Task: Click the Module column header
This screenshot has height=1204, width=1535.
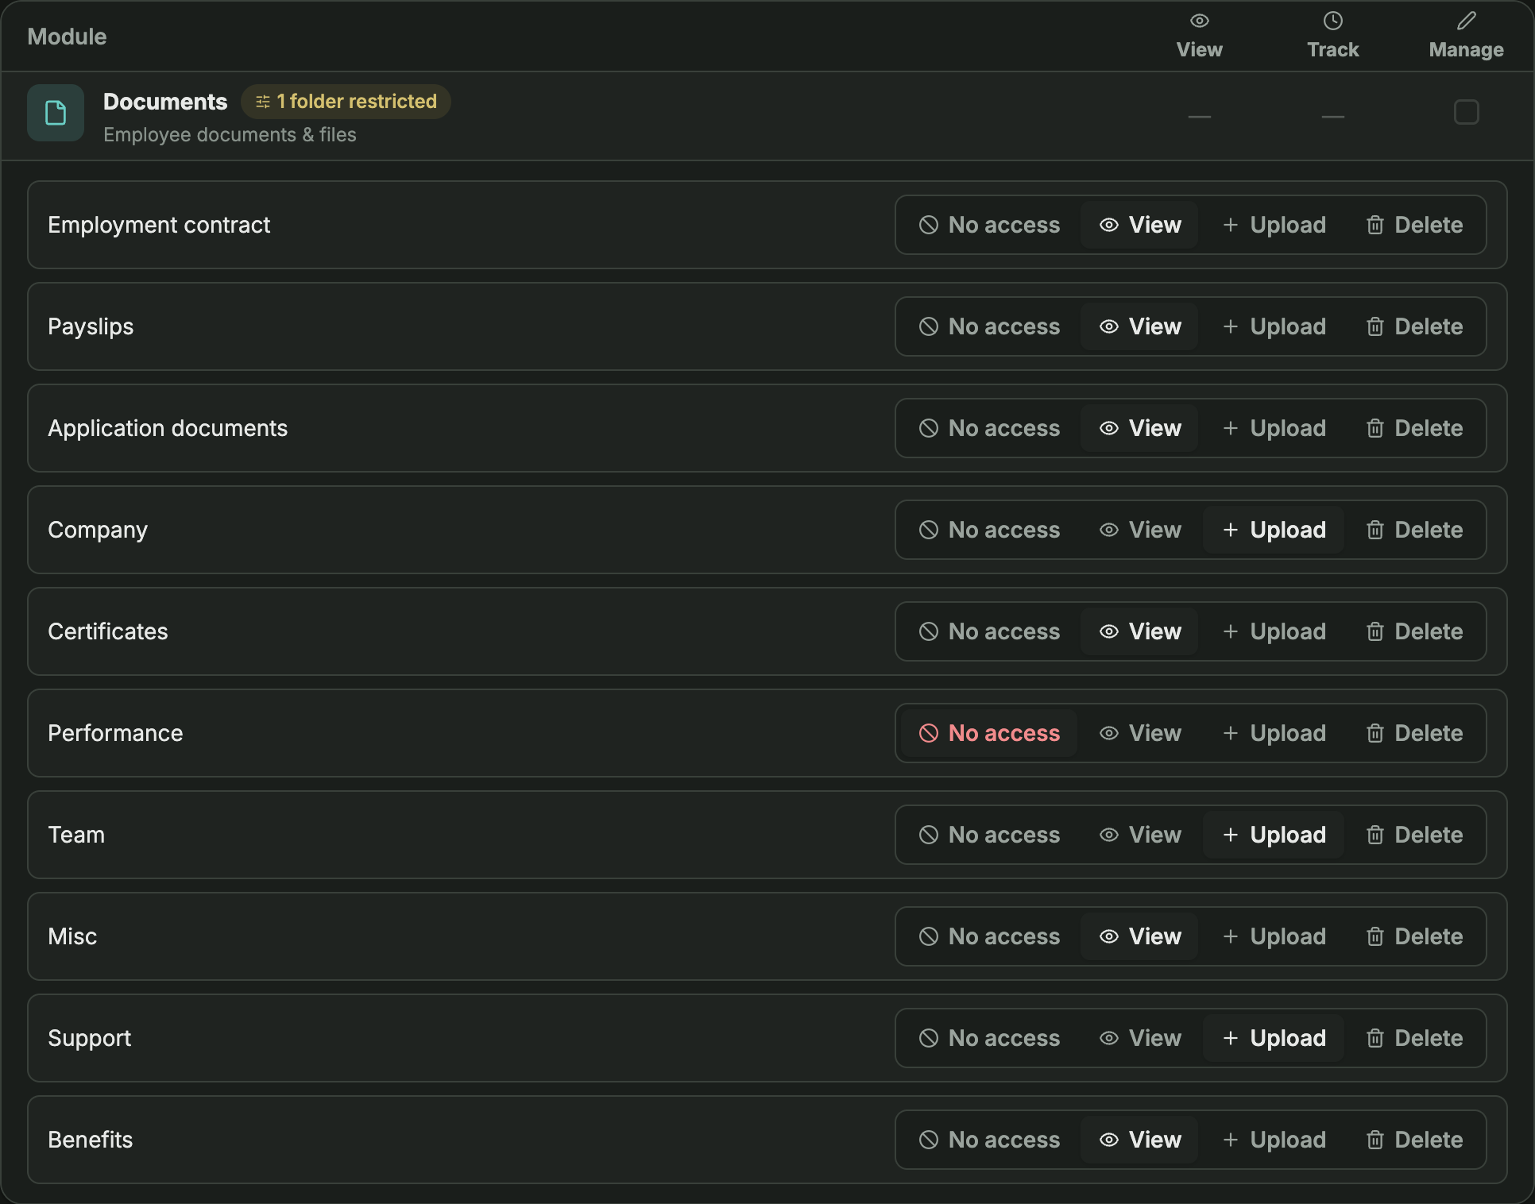Action: coord(67,37)
